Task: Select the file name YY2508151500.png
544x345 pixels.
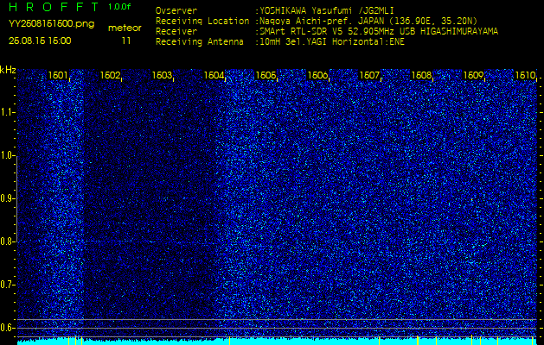Action: pyautogui.click(x=51, y=24)
